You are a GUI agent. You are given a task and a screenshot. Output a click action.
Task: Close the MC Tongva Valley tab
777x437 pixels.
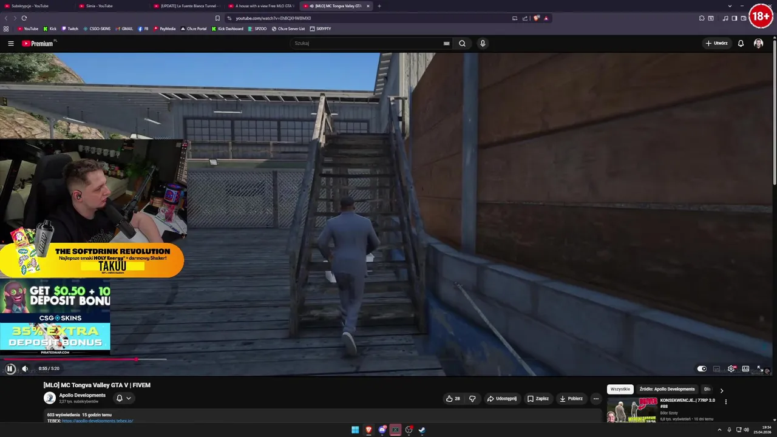coord(368,6)
